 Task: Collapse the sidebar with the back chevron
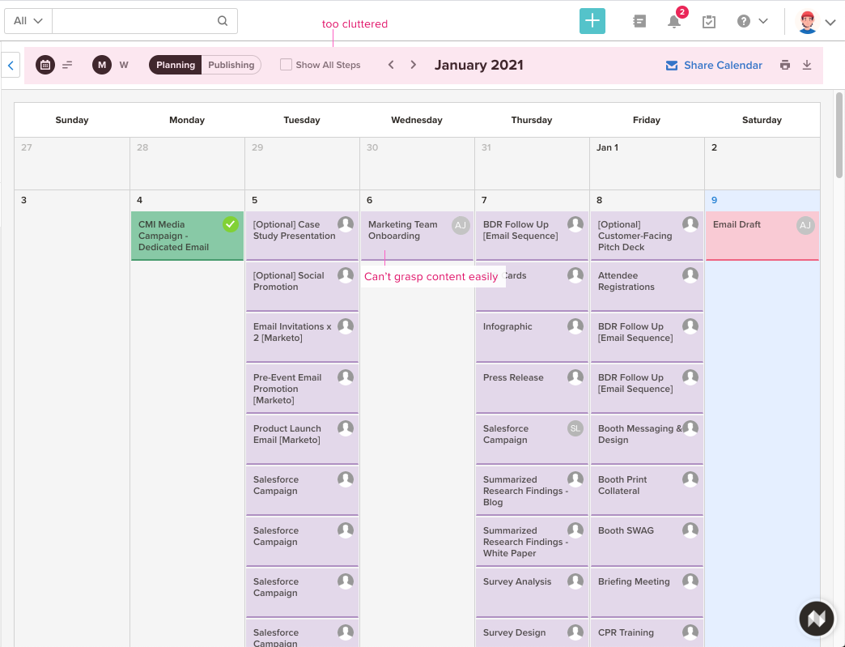tap(11, 66)
